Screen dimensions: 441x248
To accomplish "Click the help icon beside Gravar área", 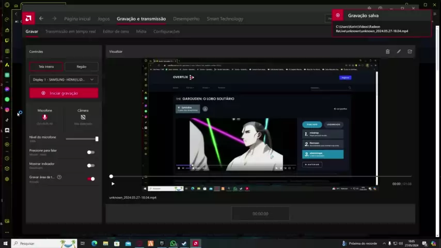I will tap(59, 177).
